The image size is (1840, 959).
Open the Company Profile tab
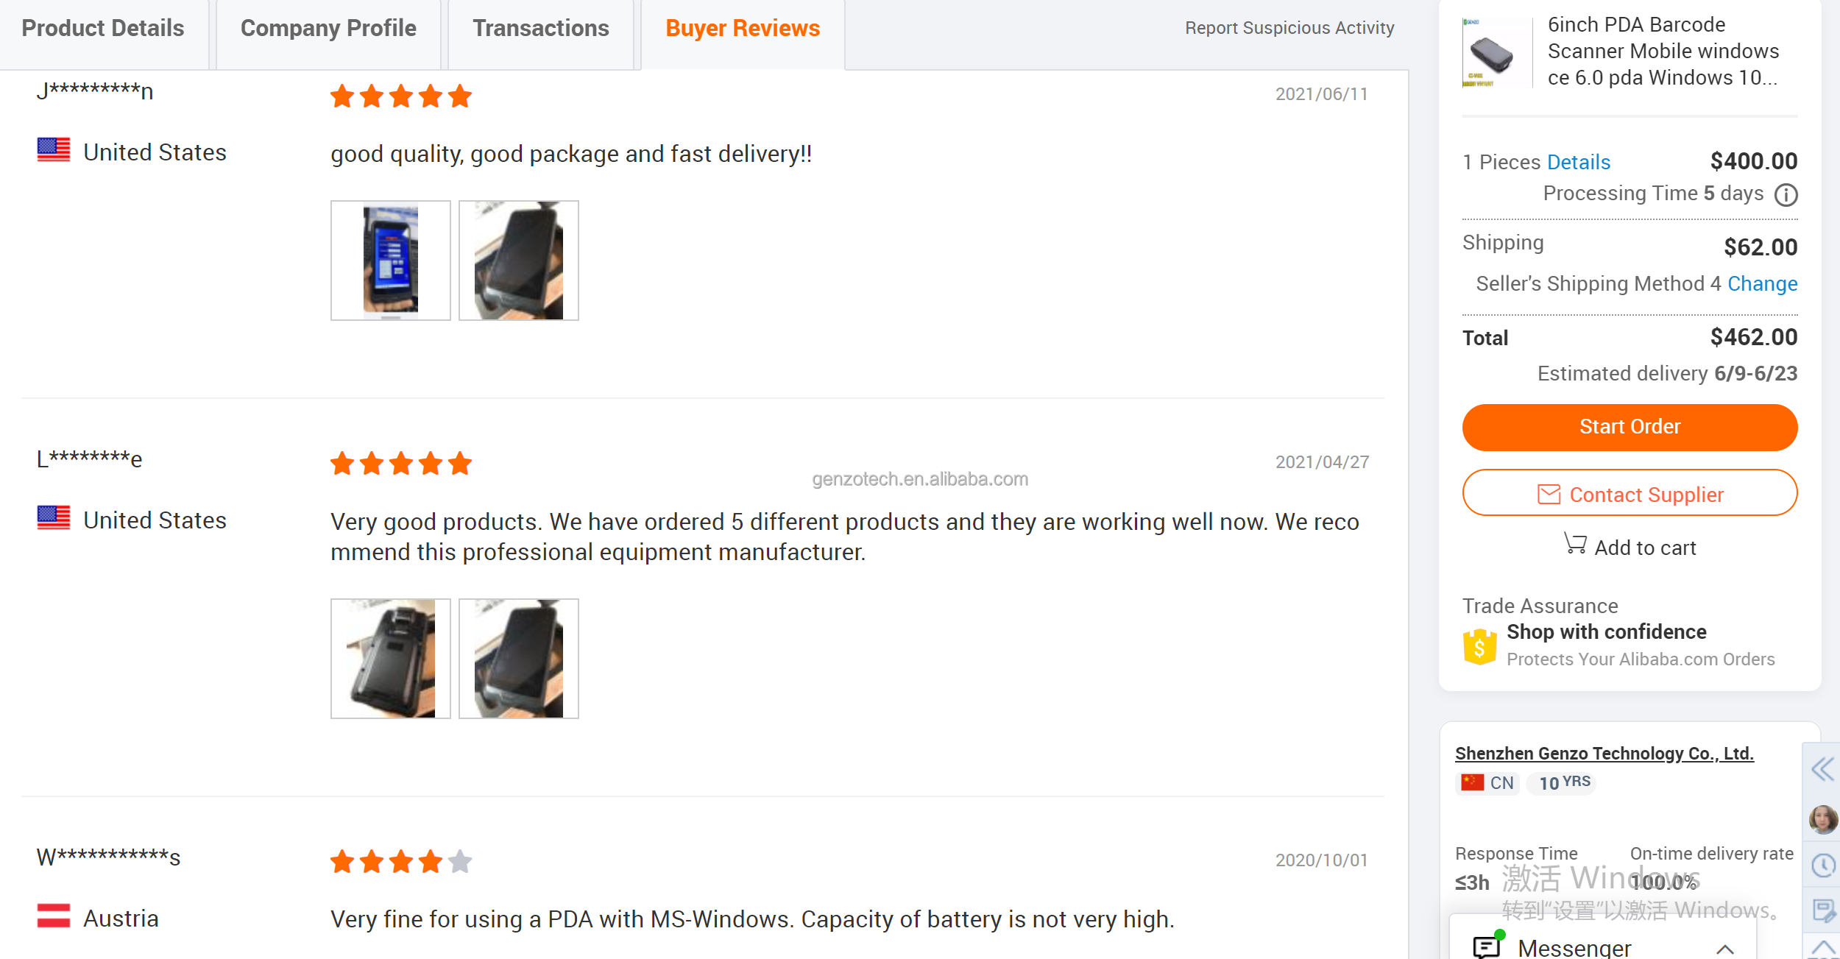[x=328, y=29]
